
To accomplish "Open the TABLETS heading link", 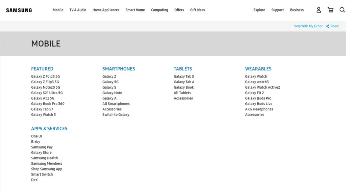I will point(183,69).
